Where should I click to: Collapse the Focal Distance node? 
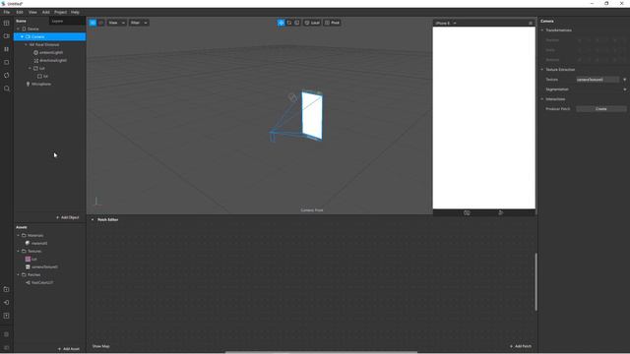(x=27, y=44)
